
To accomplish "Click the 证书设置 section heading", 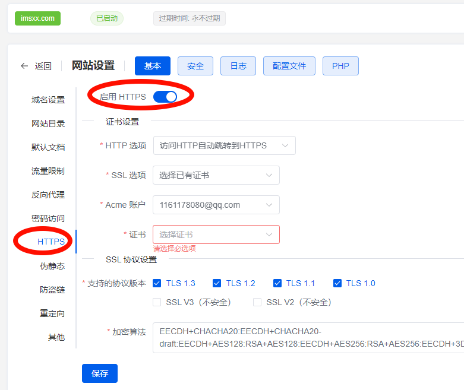I will point(122,122).
